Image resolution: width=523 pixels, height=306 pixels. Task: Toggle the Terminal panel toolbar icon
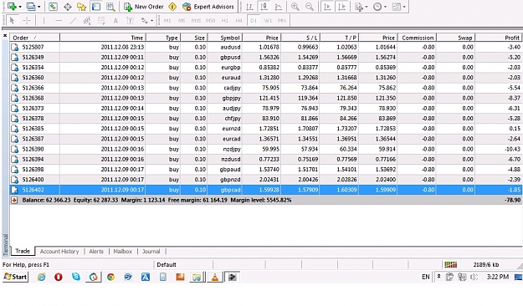click(96, 7)
